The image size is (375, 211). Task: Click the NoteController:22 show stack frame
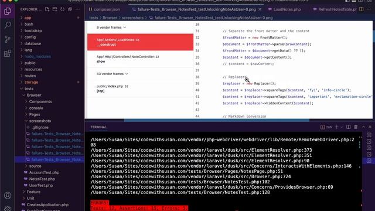pyautogui.click(x=140, y=59)
